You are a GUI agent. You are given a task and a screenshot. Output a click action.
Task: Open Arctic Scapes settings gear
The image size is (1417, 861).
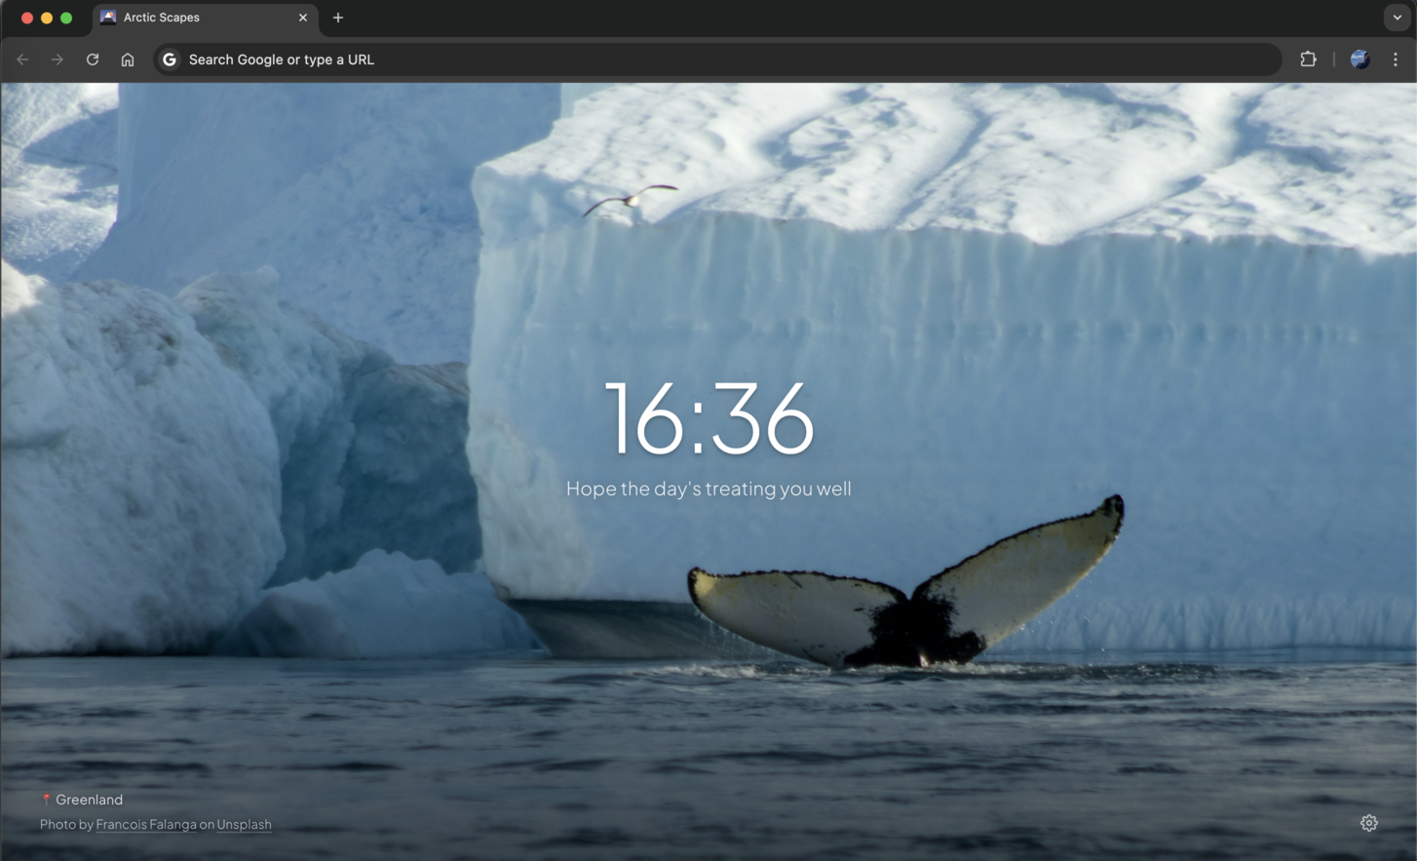click(x=1368, y=823)
